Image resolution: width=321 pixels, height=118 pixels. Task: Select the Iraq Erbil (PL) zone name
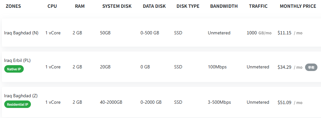18,60
